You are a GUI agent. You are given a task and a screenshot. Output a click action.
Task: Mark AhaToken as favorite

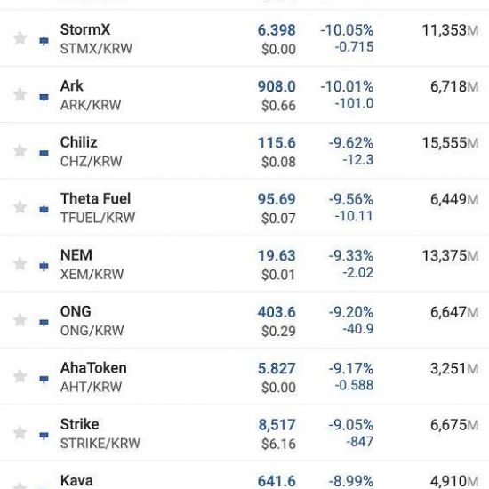pos(20,376)
